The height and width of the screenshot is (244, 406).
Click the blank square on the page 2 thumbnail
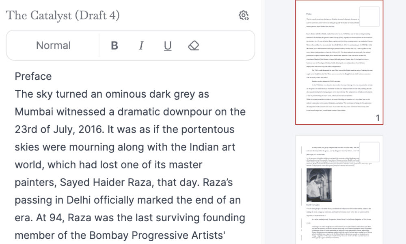369,152
